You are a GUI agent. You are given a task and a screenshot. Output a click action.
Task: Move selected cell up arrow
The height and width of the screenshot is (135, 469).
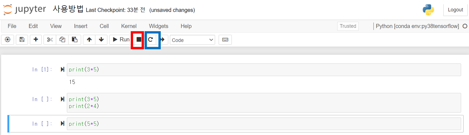pos(89,40)
